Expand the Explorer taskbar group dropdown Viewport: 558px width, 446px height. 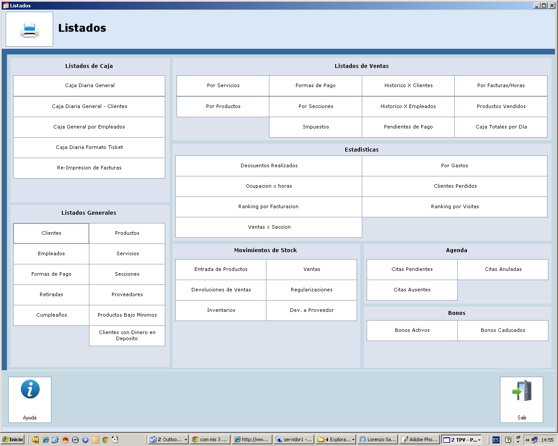coord(353,440)
